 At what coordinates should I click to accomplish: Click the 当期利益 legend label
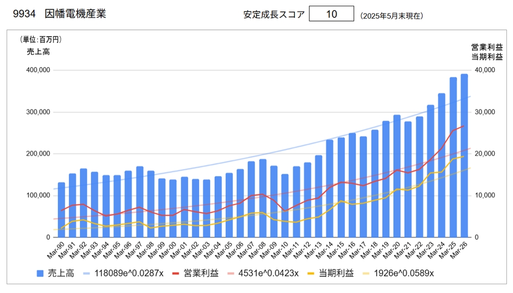click(337, 274)
